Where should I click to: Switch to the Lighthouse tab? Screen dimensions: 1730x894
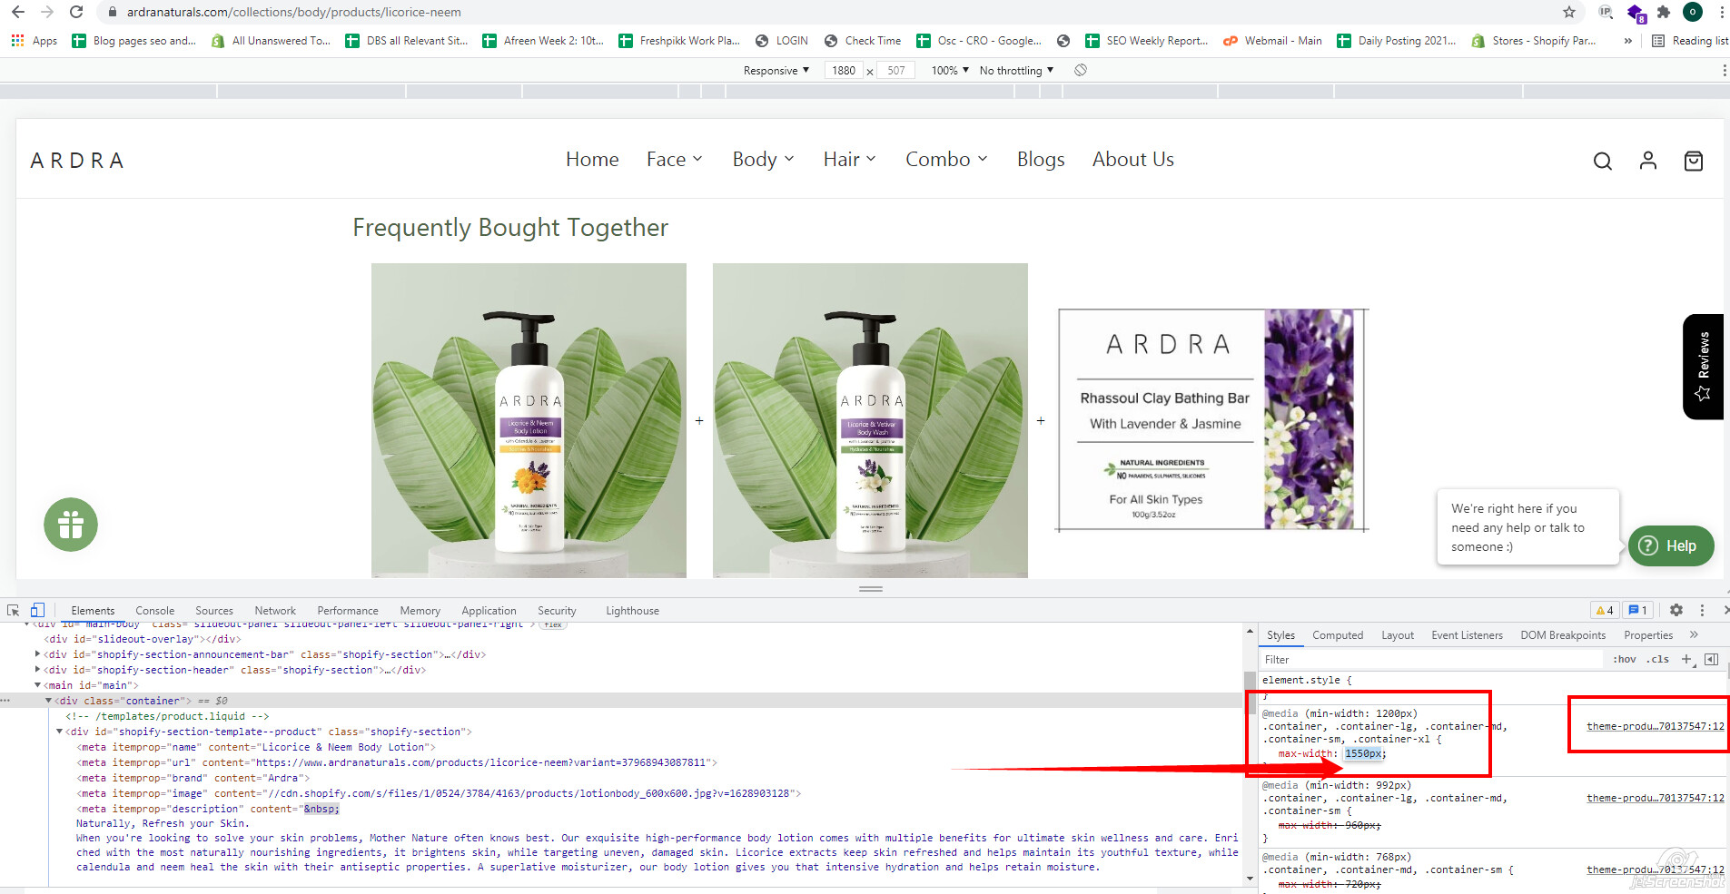tap(633, 611)
